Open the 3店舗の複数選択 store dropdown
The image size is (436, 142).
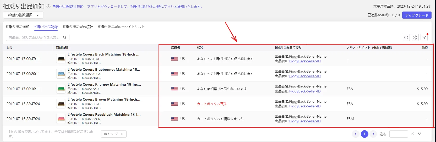23,15
